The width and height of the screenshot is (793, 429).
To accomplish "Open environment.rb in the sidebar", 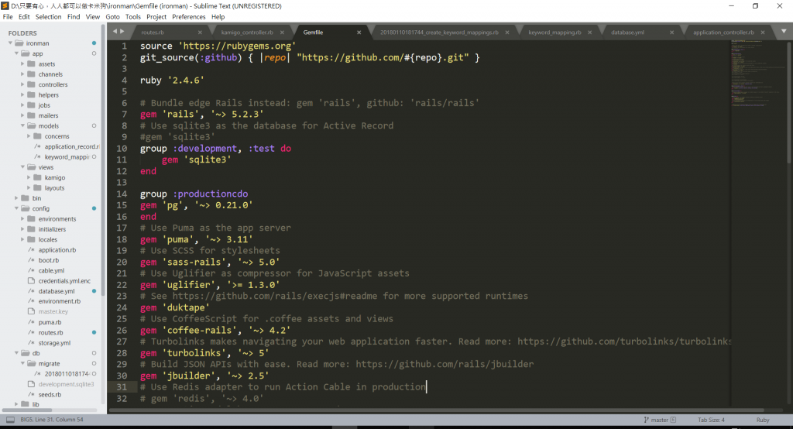I will click(59, 301).
